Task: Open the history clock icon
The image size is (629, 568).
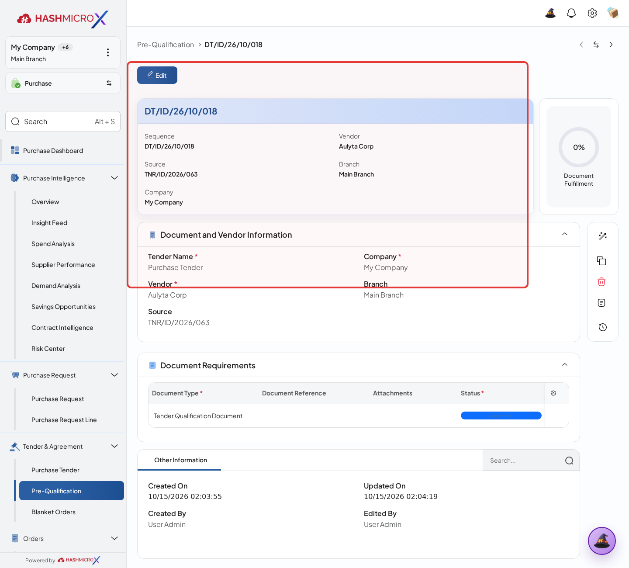Action: click(x=603, y=327)
